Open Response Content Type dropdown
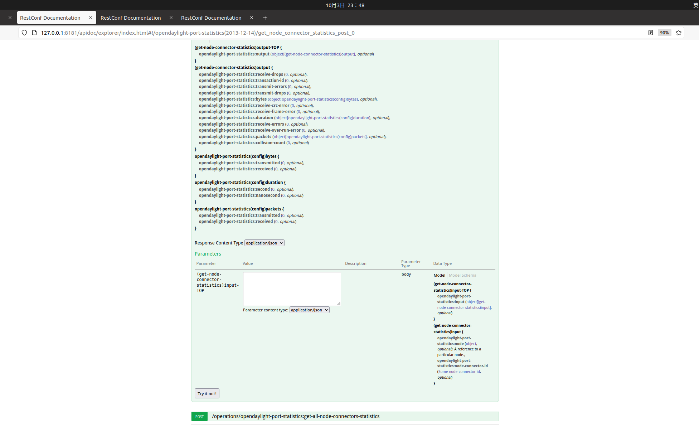Viewport: 699px width, 427px height. [264, 243]
